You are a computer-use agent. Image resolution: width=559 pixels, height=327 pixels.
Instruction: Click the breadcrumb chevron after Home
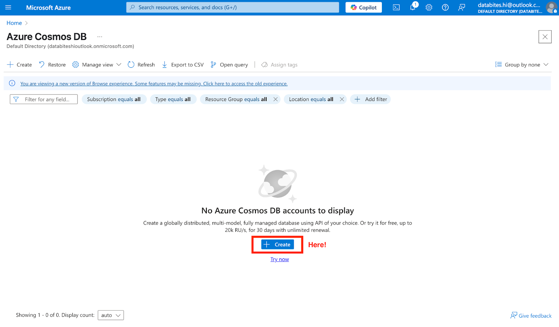pyautogui.click(x=26, y=23)
